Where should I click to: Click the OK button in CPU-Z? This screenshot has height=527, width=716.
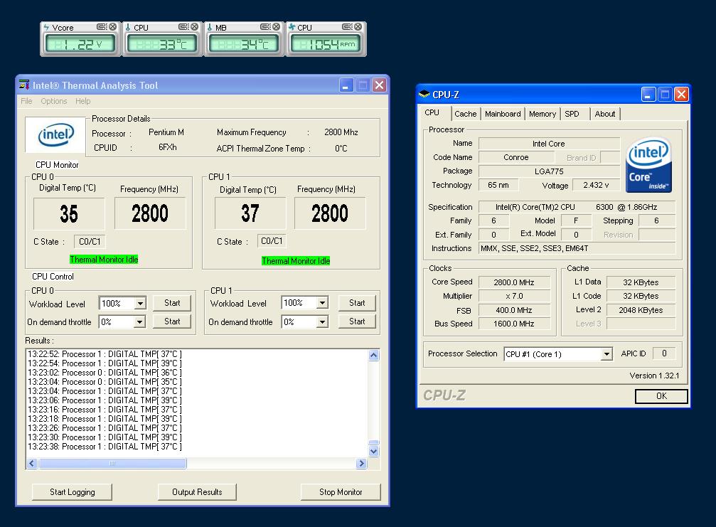pyautogui.click(x=661, y=396)
